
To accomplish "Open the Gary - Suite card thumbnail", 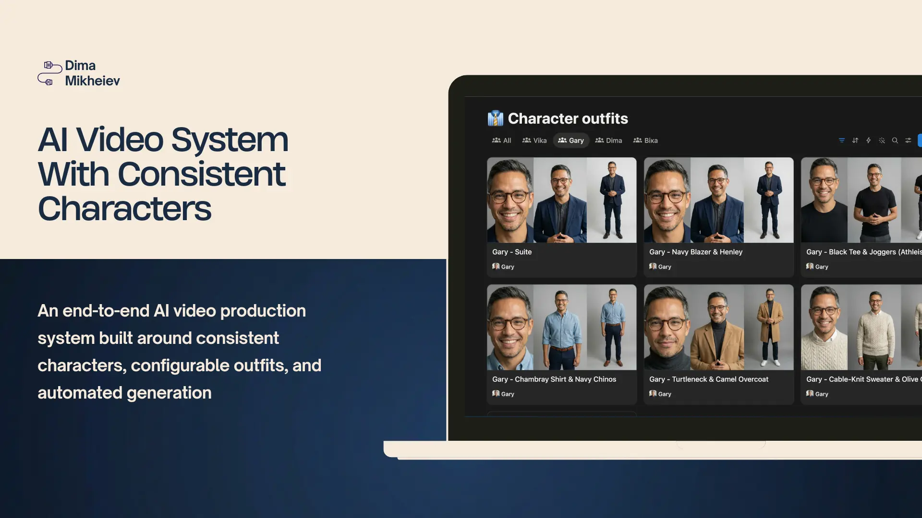I will coord(561,200).
